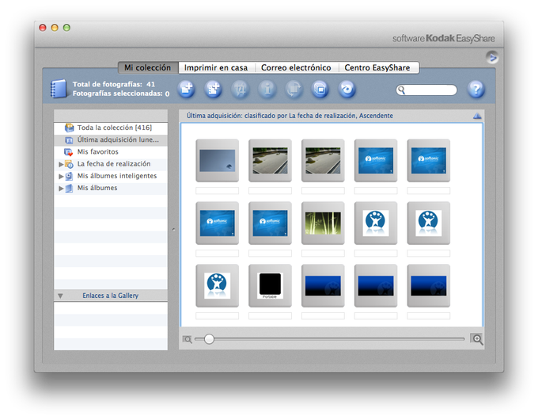Click the thumbnail size slider knob
The height and width of the screenshot is (420, 538).
pyautogui.click(x=209, y=339)
